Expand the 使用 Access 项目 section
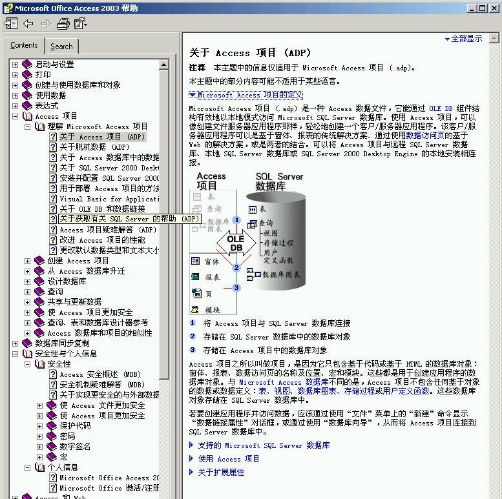Screen dimensions: 502x499 pos(224,459)
